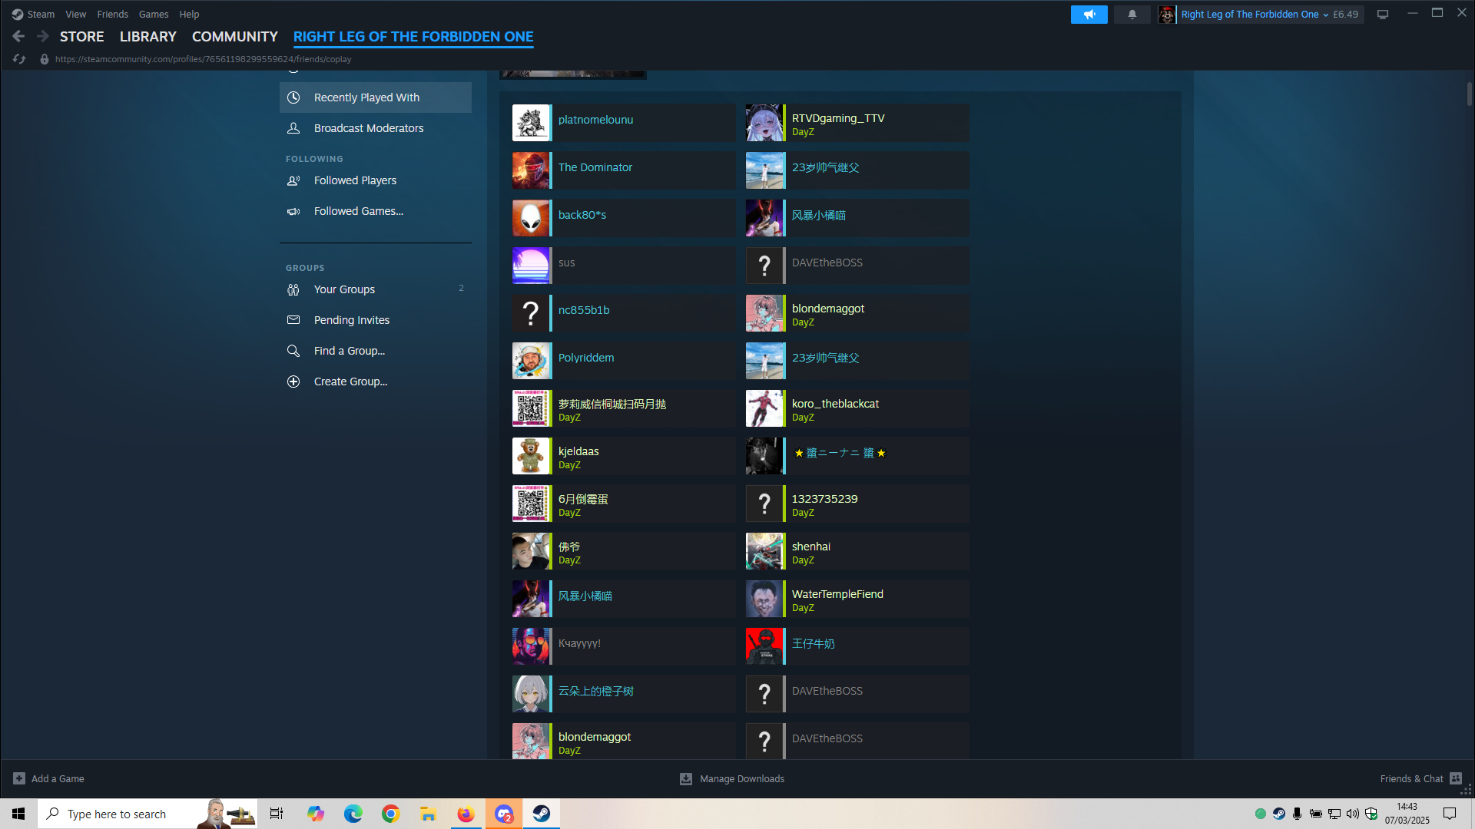Open WaterTempleFiend's profile
Screen dimensions: 1475x829
click(857, 599)
